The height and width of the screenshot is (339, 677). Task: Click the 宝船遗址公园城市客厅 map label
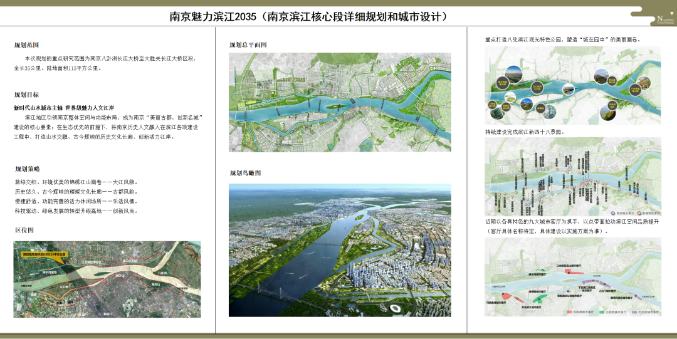(x=569, y=296)
